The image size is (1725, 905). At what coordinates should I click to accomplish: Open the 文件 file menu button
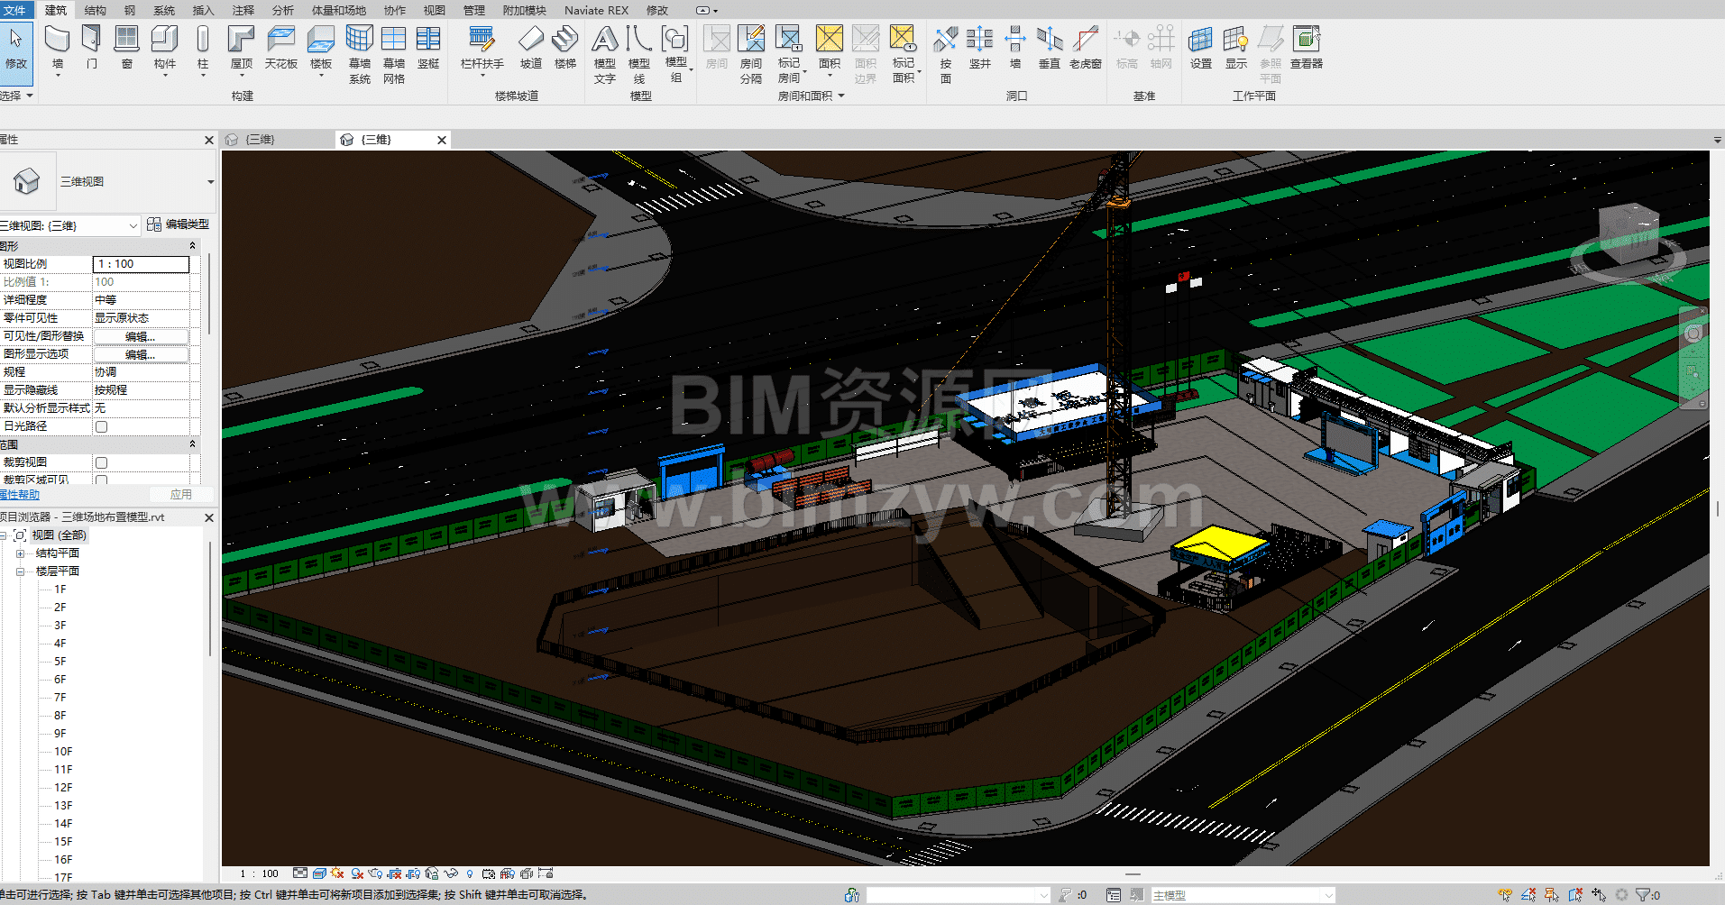tap(15, 10)
